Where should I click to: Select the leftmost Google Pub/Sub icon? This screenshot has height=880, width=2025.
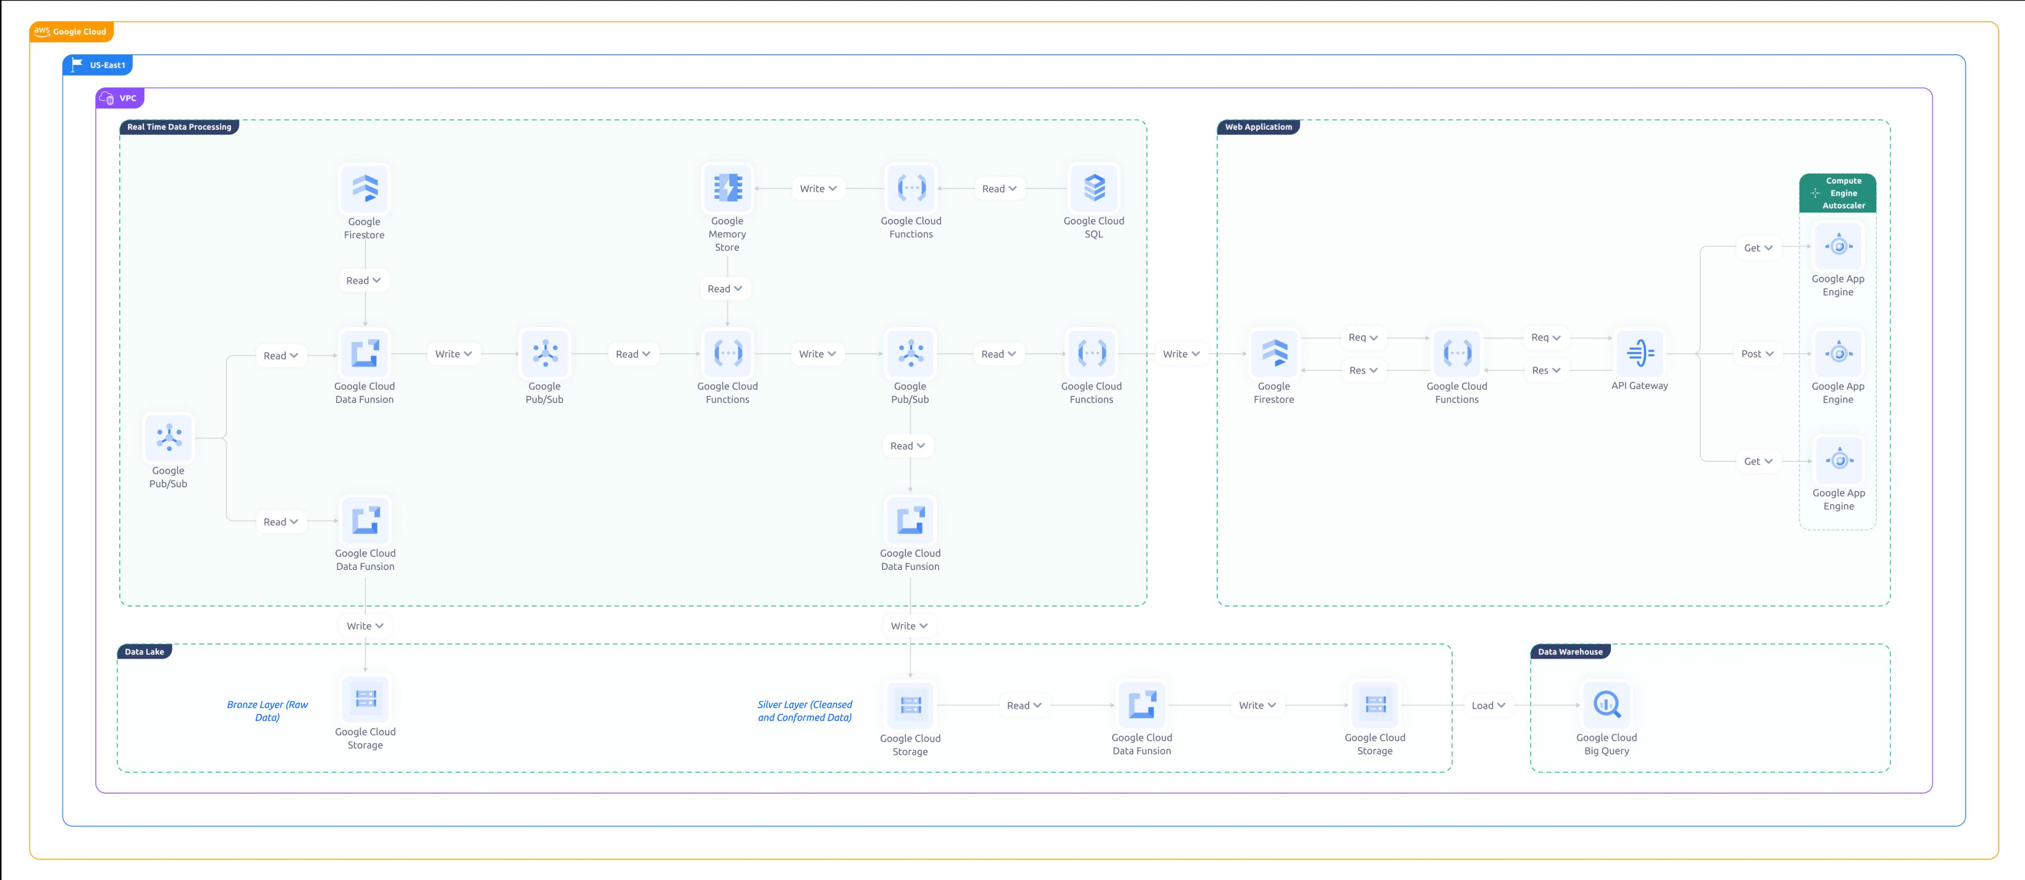point(168,439)
